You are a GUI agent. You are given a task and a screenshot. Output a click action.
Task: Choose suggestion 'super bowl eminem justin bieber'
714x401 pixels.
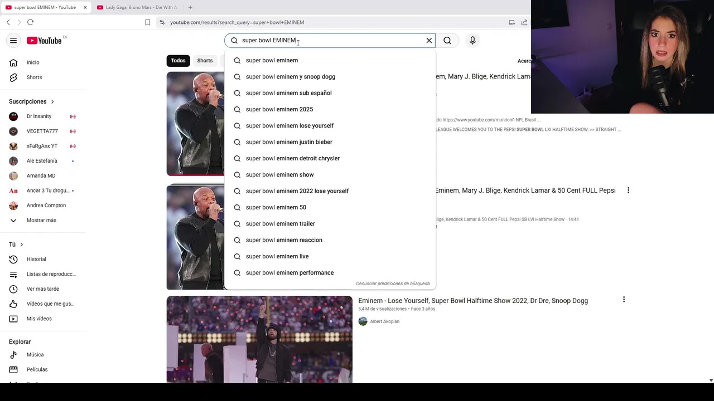pyautogui.click(x=330, y=142)
